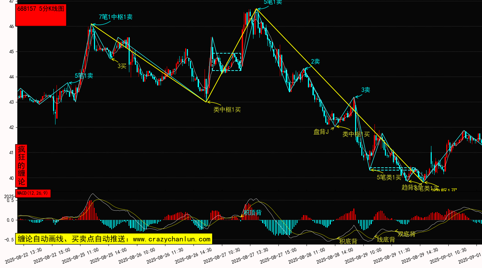Open the MACD(12,26,9) indicator label
The width and height of the screenshot is (482, 268).
pos(33,193)
